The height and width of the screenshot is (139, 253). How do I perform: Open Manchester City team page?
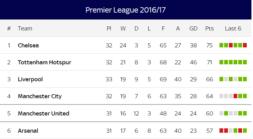pos(40,96)
